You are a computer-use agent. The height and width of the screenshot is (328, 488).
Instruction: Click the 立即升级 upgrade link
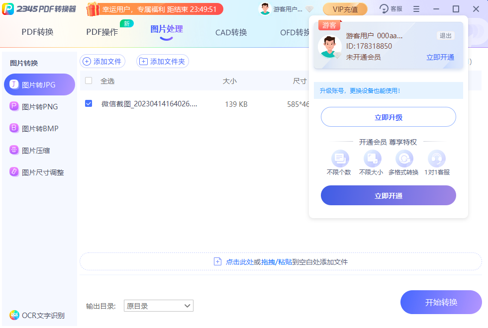click(x=388, y=117)
